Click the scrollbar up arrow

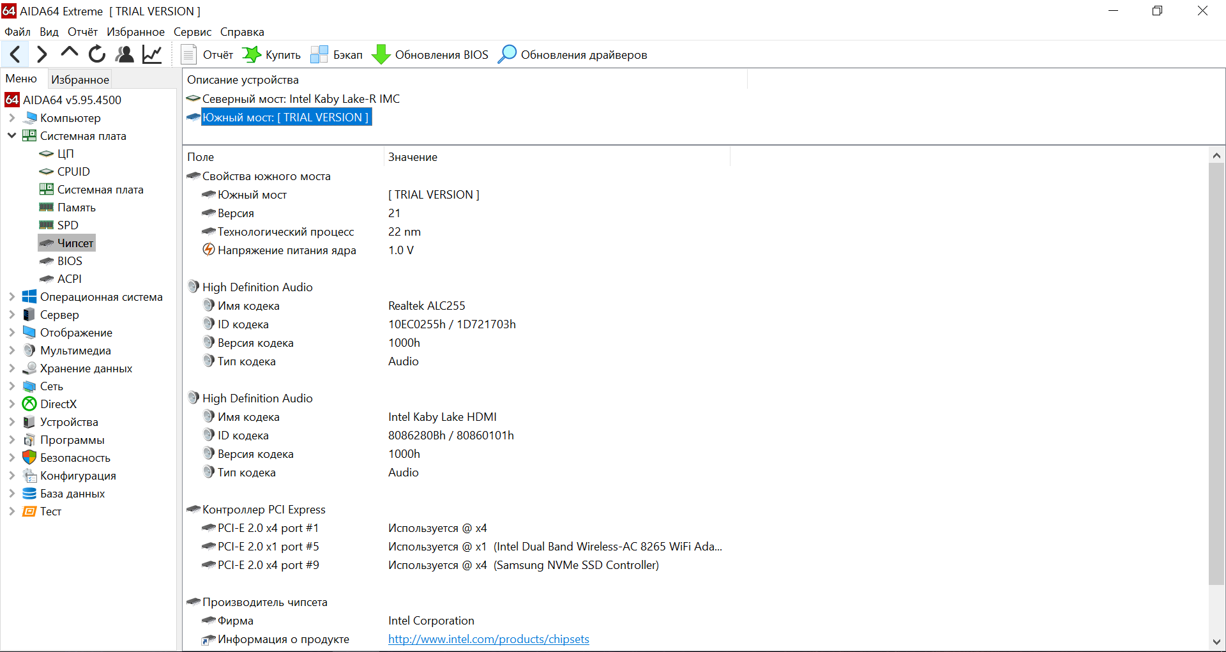click(1216, 155)
